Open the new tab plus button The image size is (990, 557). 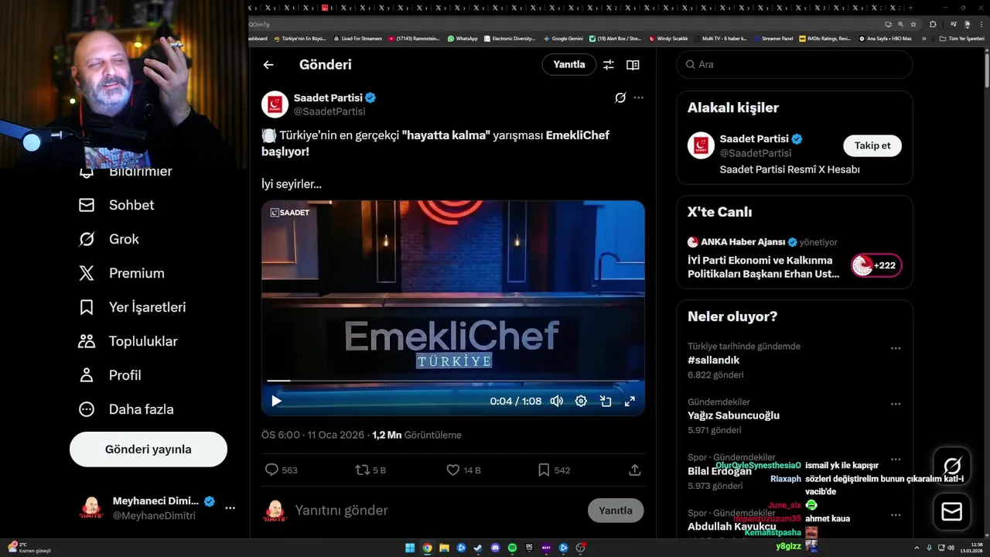[910, 8]
